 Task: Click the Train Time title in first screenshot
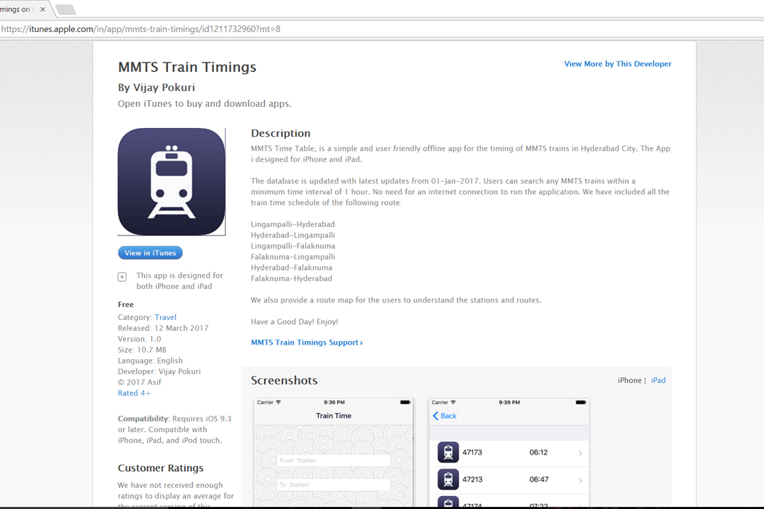tap(334, 415)
